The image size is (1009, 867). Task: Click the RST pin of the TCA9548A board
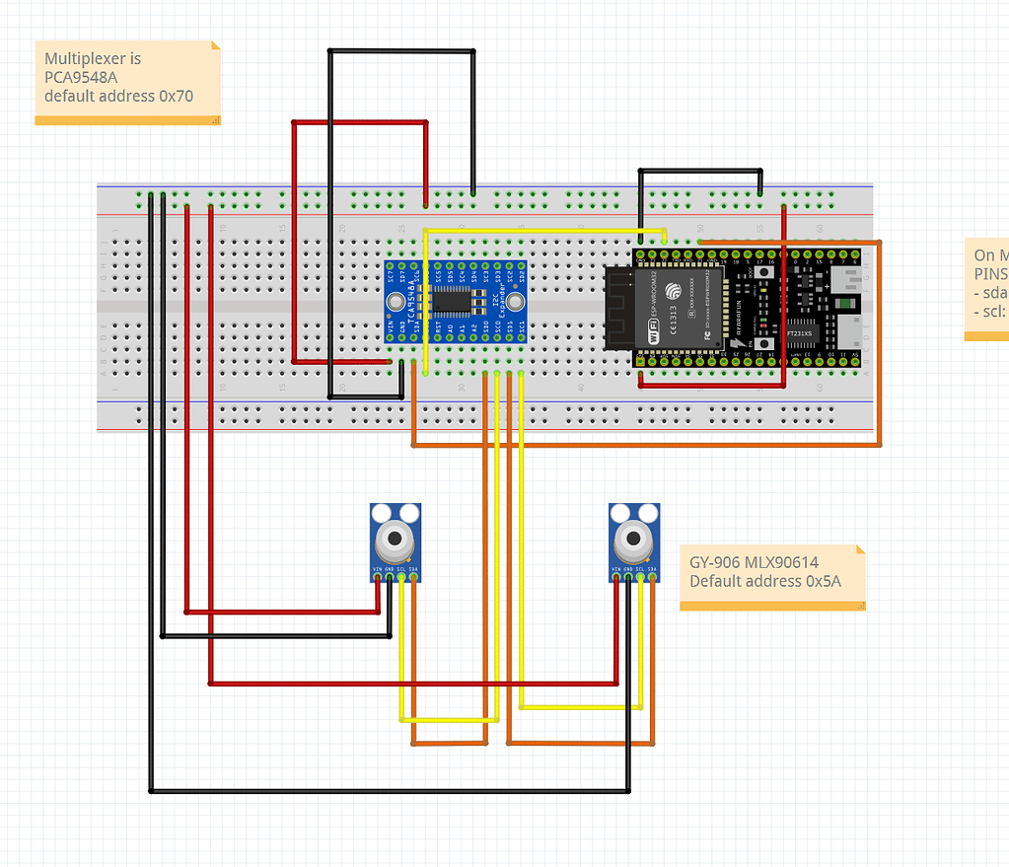click(438, 336)
